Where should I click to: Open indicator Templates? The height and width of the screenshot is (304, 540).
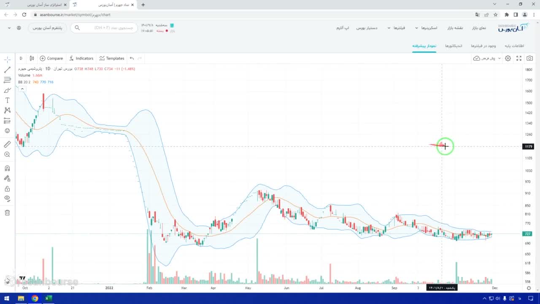click(112, 58)
